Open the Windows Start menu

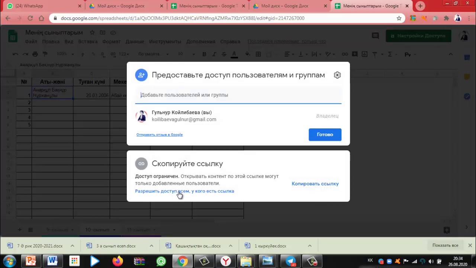pos(10,261)
